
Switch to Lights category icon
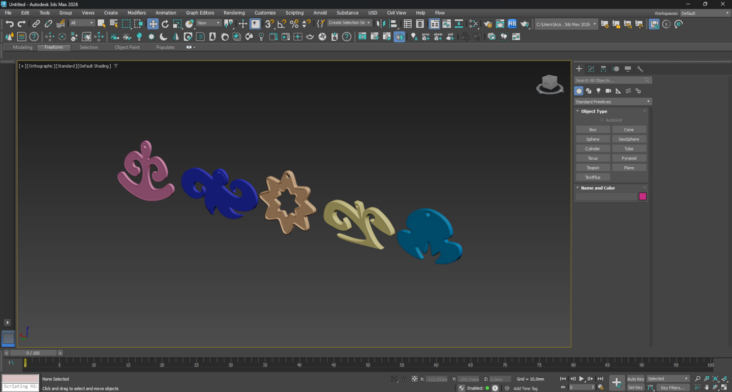pos(598,91)
